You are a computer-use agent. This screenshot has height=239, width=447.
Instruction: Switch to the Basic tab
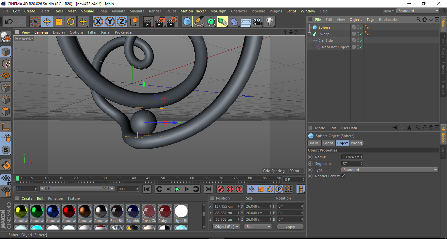[314, 143]
